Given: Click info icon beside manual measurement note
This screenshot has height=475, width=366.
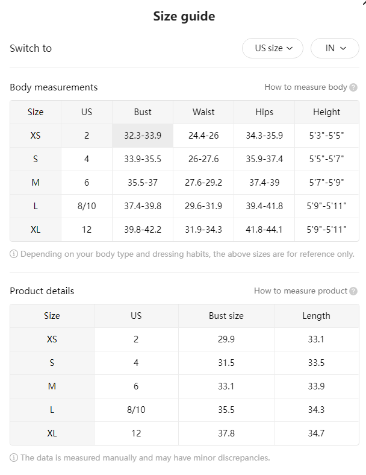Looking at the screenshot, I should (x=14, y=458).
